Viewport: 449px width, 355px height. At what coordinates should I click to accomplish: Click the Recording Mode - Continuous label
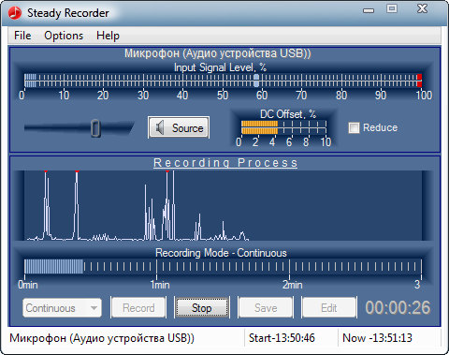point(221,253)
